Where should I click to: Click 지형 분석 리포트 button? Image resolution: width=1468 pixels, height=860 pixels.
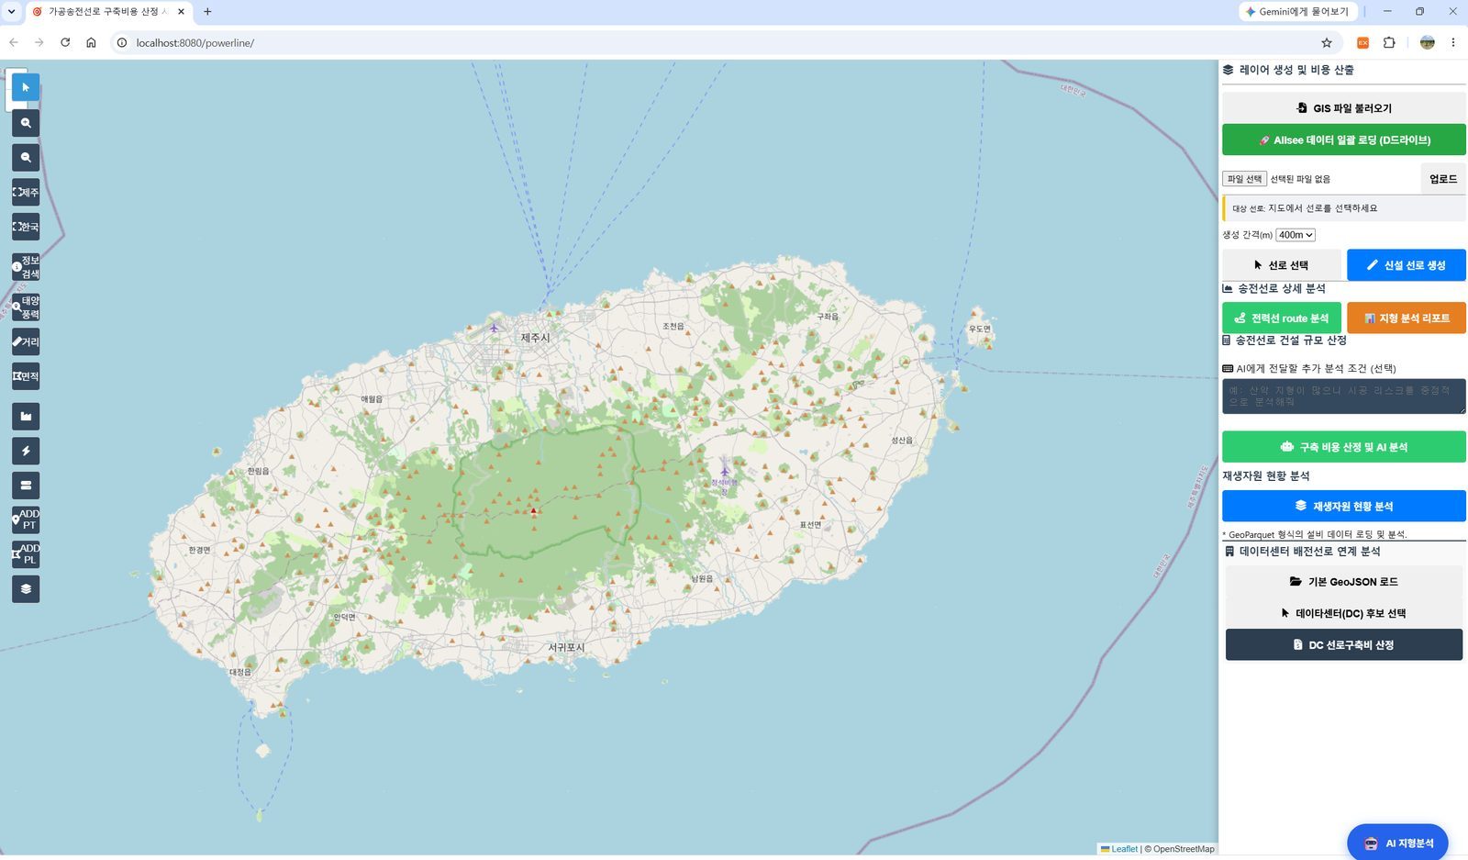tap(1406, 318)
